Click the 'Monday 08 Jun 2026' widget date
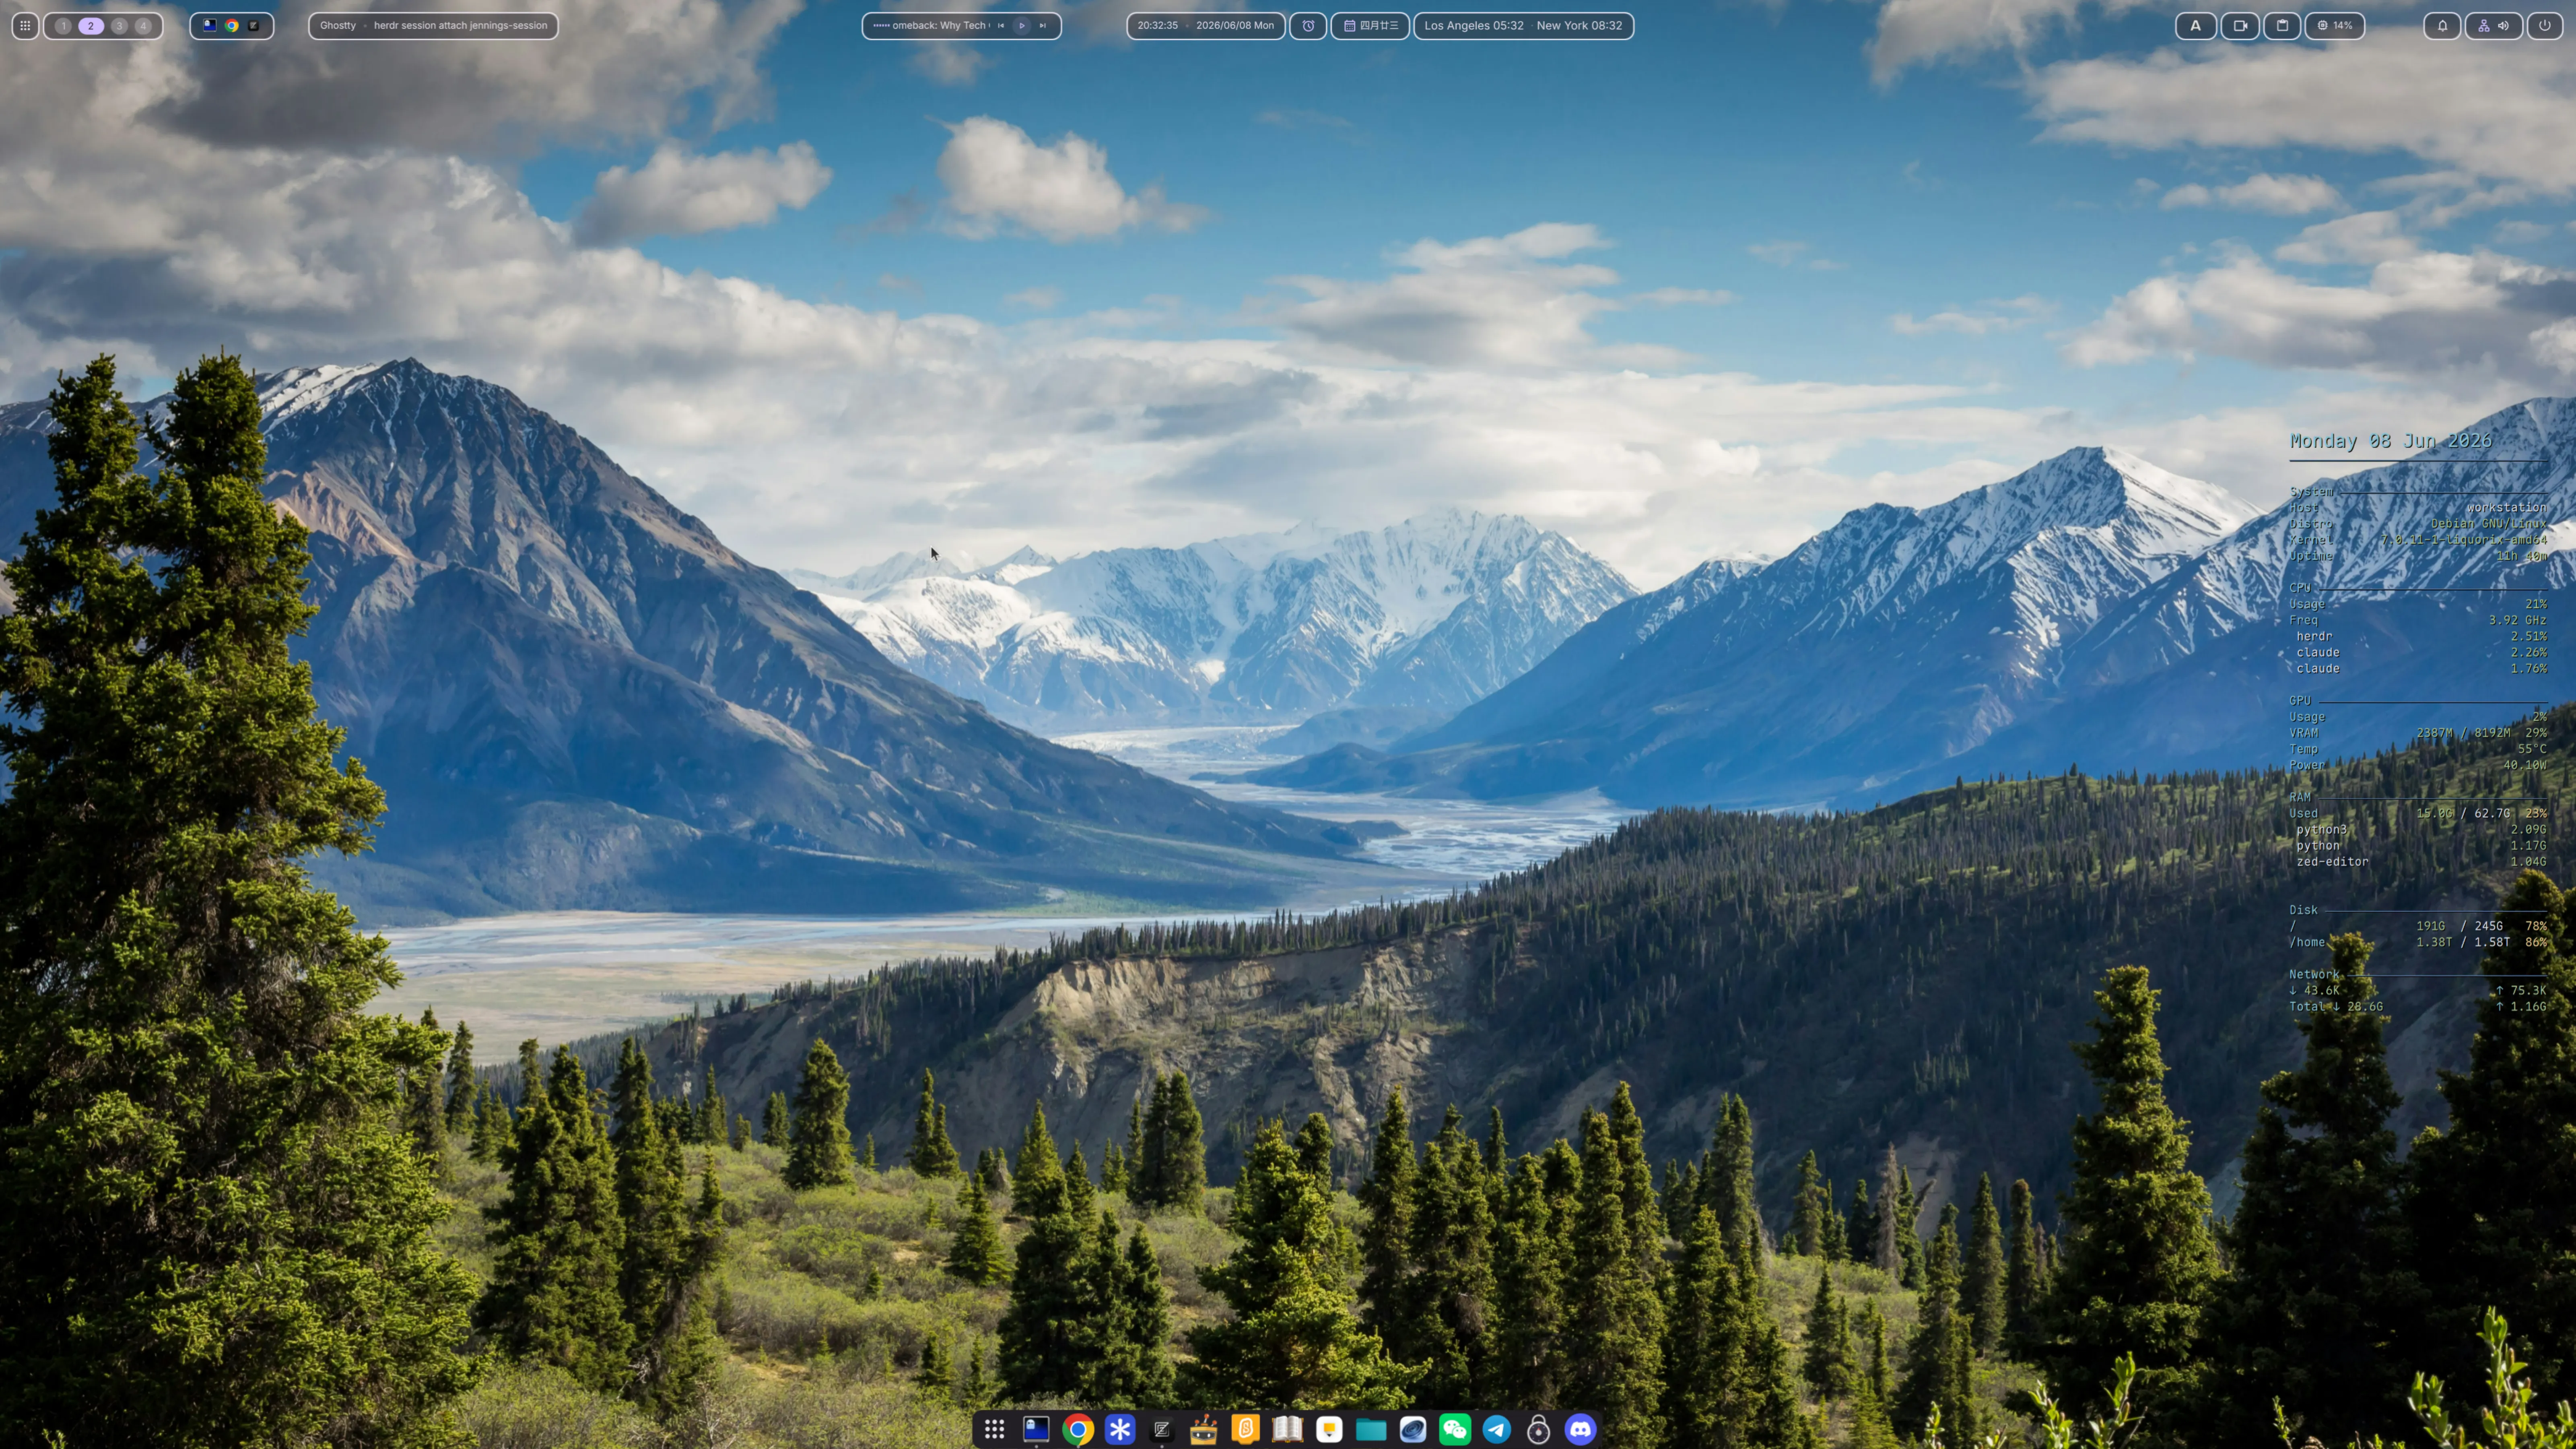Screen dimensions: 2576x1449 pos(2390,441)
